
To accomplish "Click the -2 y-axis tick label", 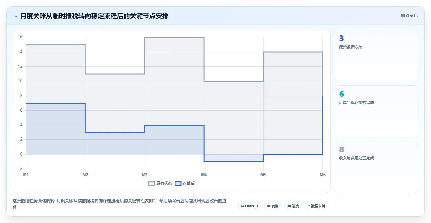I will pyautogui.click(x=21, y=169).
